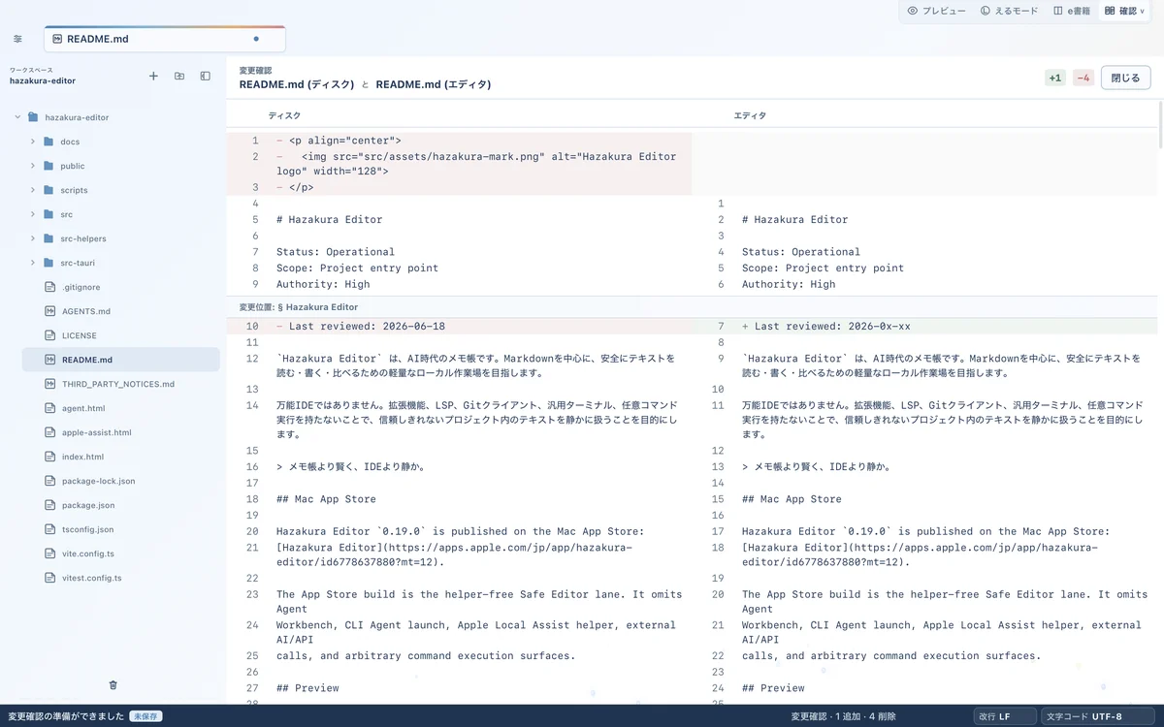Click the 閉じる close button

1125,78
